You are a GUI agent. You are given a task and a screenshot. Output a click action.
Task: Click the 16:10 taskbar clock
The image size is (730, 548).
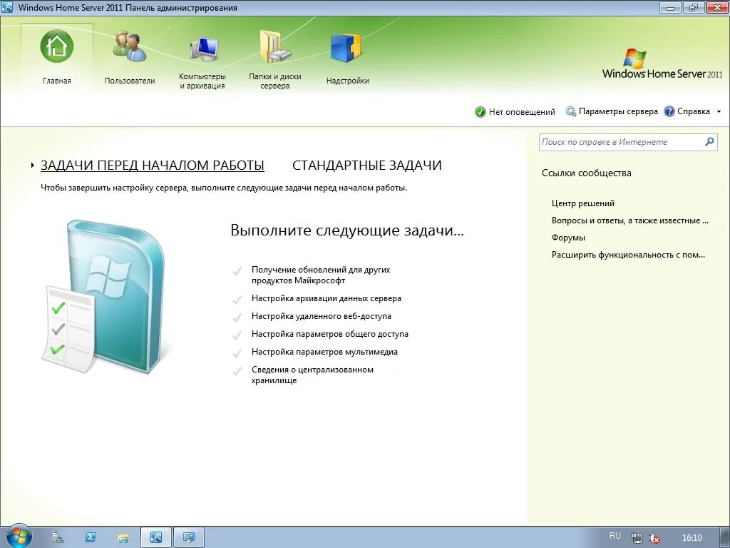(x=692, y=538)
